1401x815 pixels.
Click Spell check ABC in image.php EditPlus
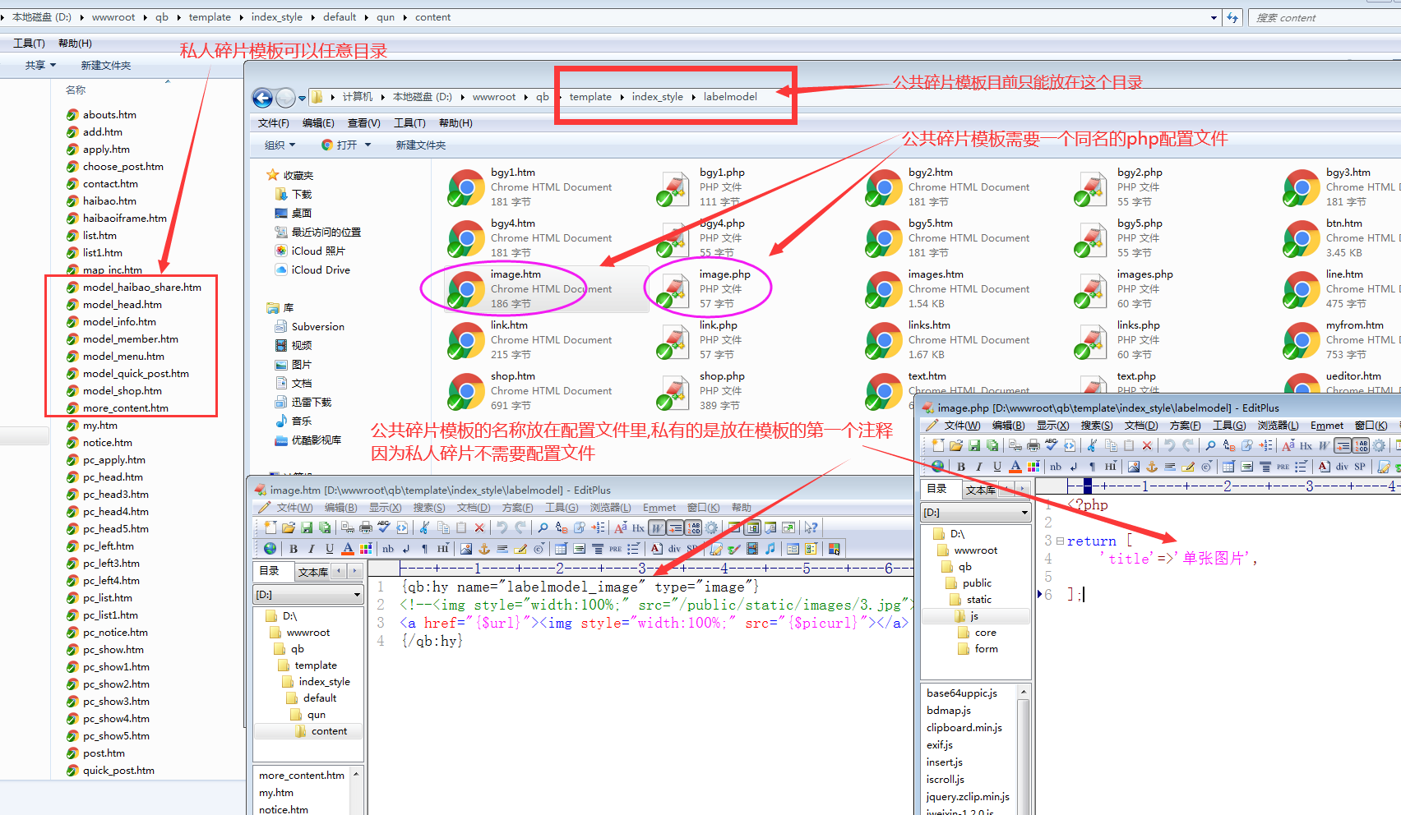(1052, 445)
